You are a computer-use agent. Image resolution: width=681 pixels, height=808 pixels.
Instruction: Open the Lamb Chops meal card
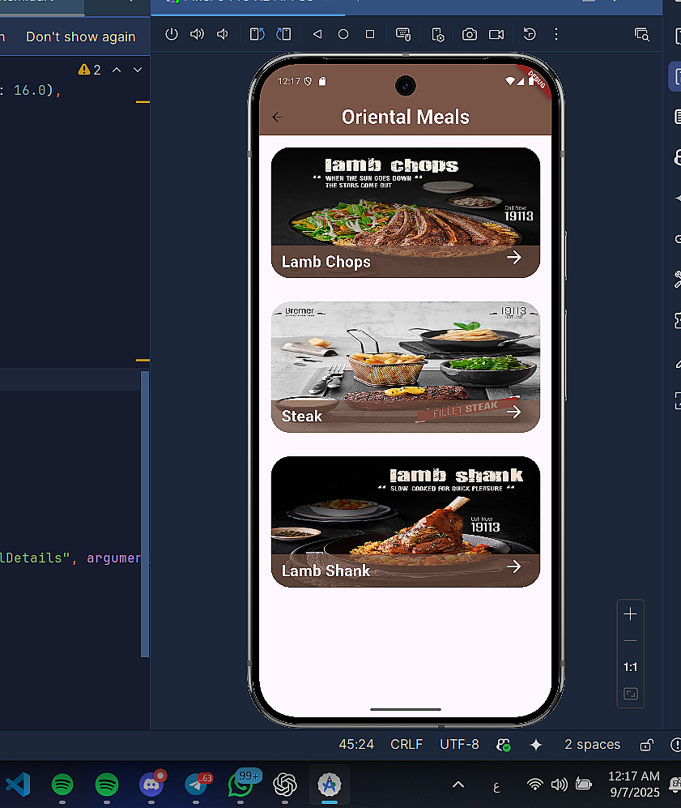(x=406, y=212)
